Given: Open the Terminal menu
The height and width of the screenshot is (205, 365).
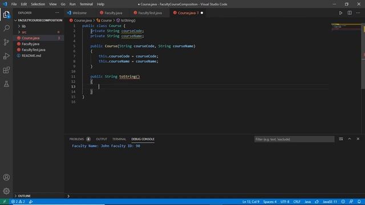Looking at the screenshot, I should coord(86,4).
